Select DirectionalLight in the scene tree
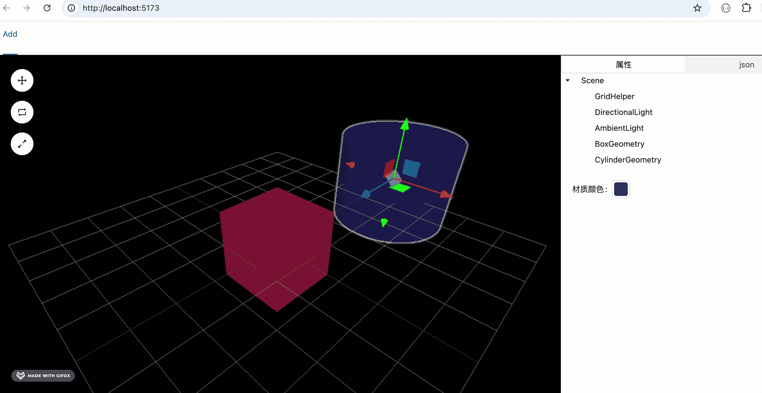Image resolution: width=762 pixels, height=393 pixels. click(623, 112)
